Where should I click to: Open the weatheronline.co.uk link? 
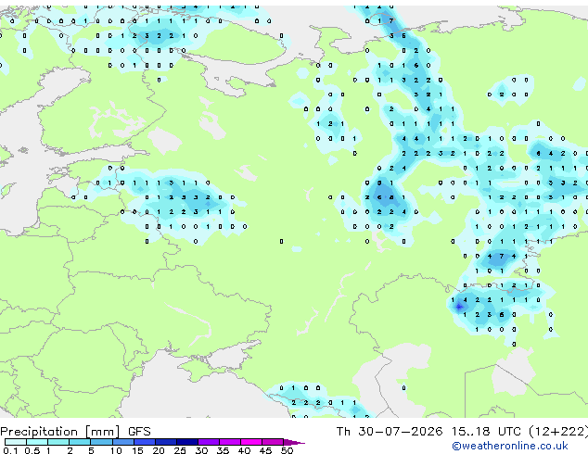tap(510, 446)
